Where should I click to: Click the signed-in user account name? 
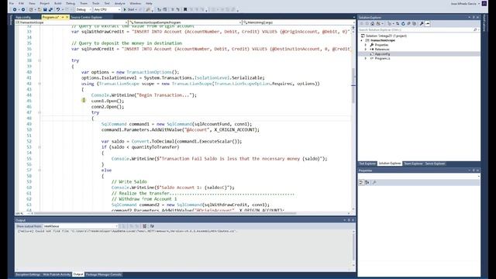[464, 3]
